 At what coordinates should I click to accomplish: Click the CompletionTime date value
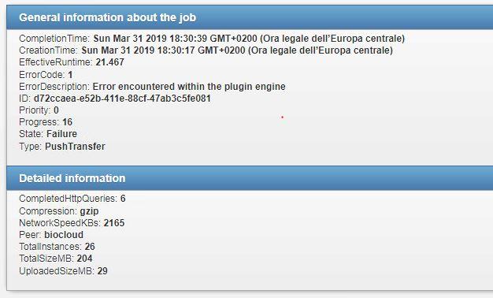pyautogui.click(x=249, y=39)
